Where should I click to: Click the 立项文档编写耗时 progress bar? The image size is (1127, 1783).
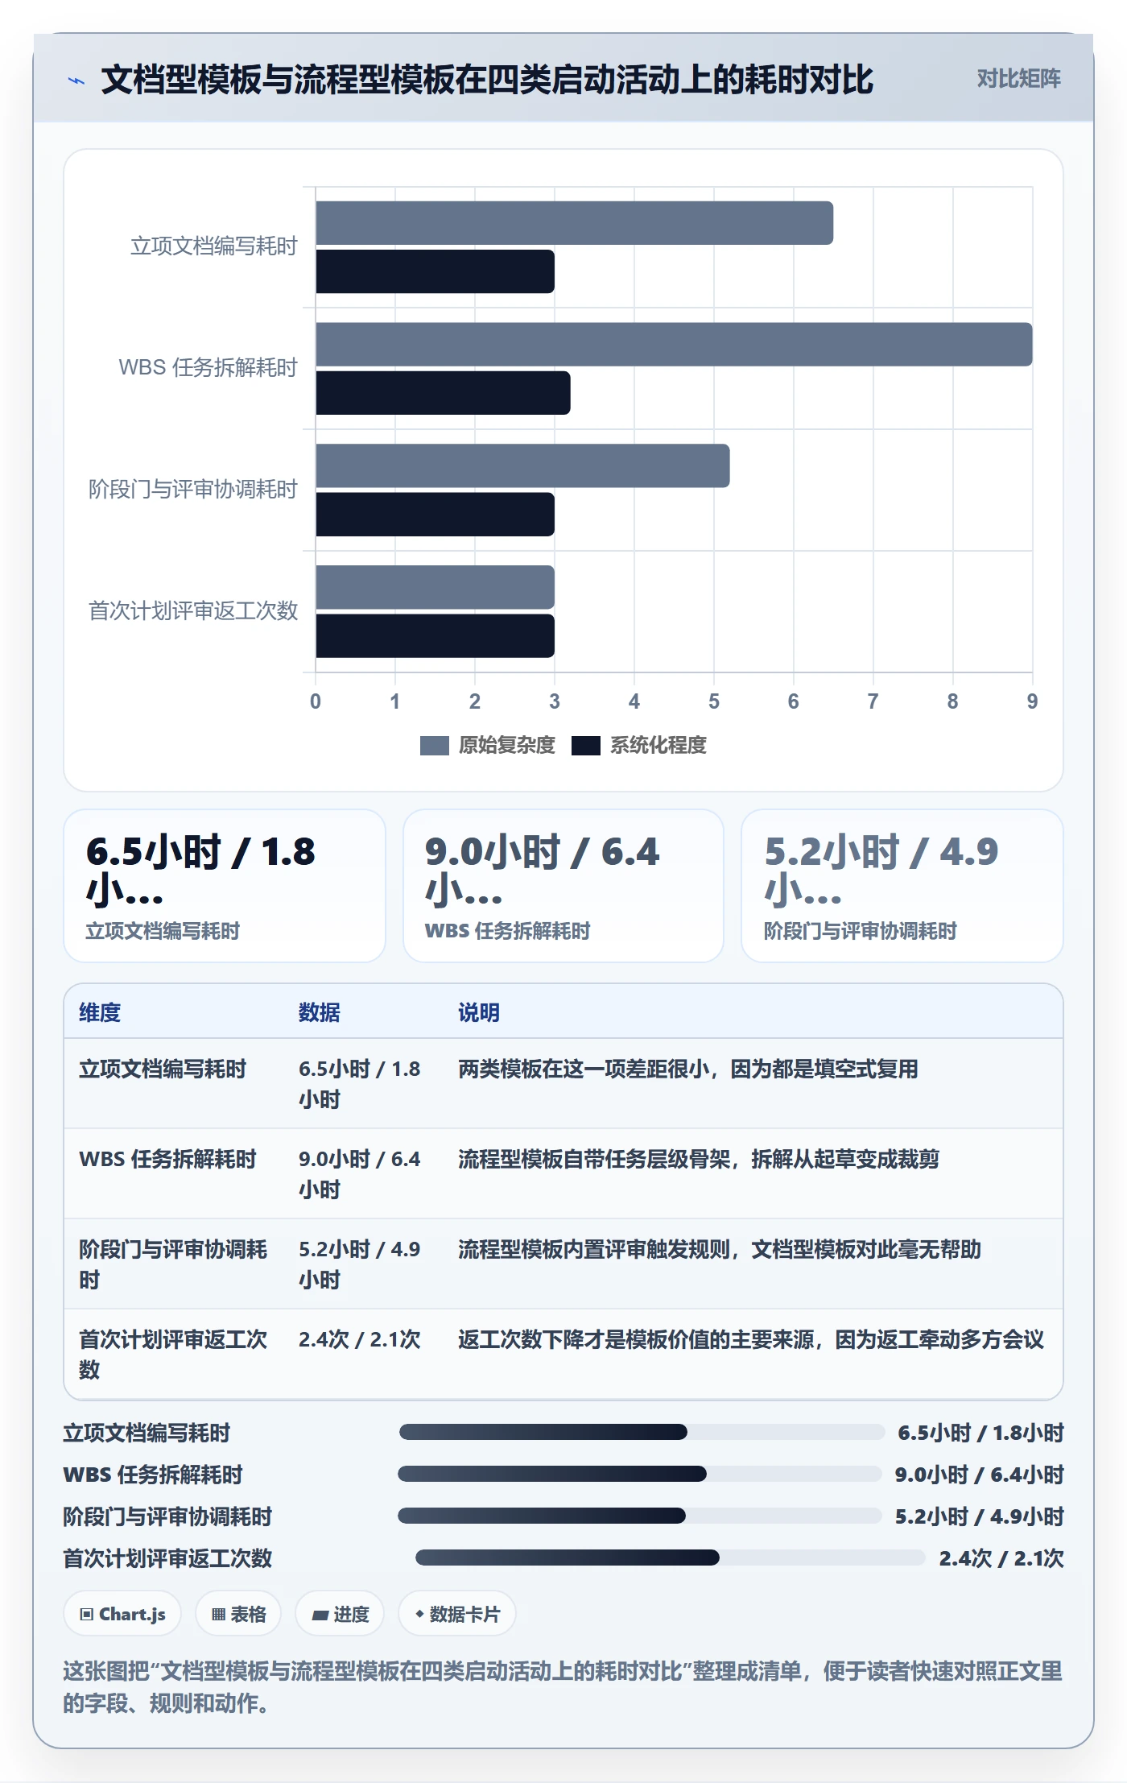tap(642, 1432)
